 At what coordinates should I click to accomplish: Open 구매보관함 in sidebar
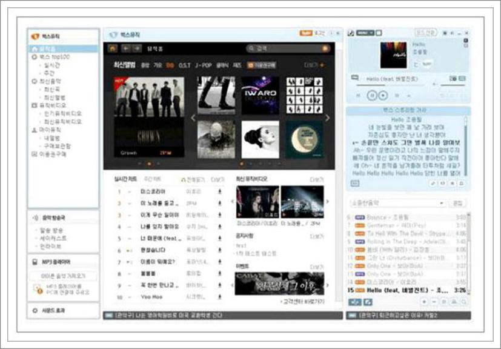[57, 146]
